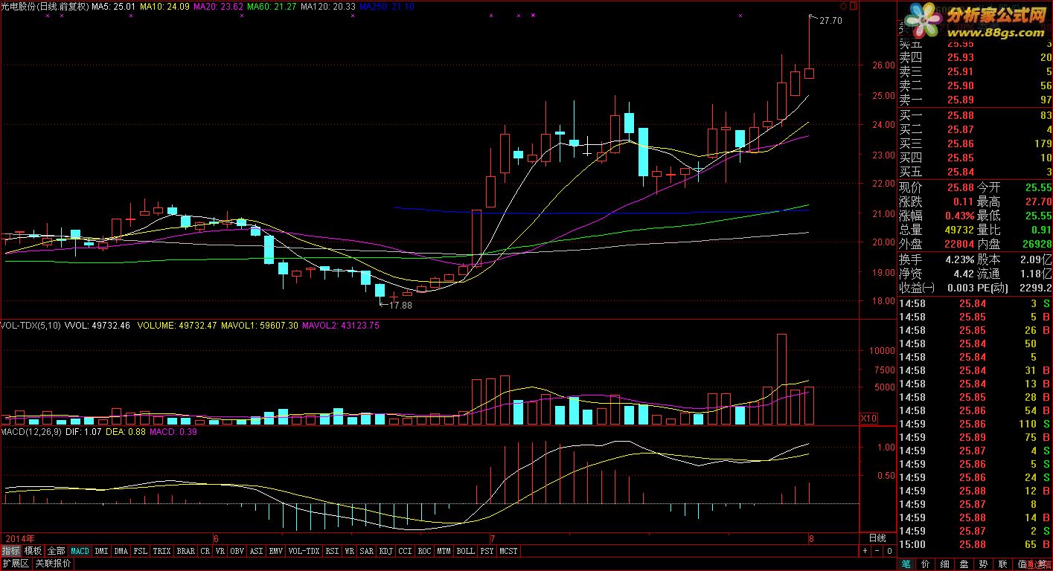Click the 买三 price 25.86
The image size is (1053, 571).
coord(960,143)
